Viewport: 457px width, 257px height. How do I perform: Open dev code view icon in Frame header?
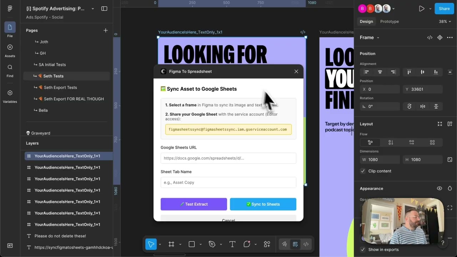click(430, 37)
